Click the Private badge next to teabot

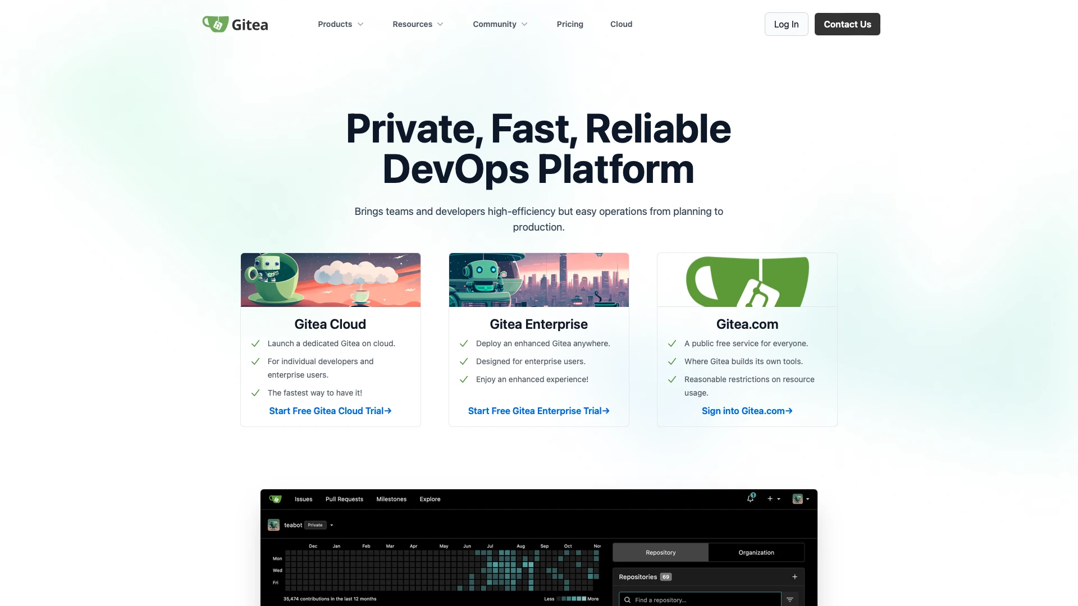click(315, 525)
